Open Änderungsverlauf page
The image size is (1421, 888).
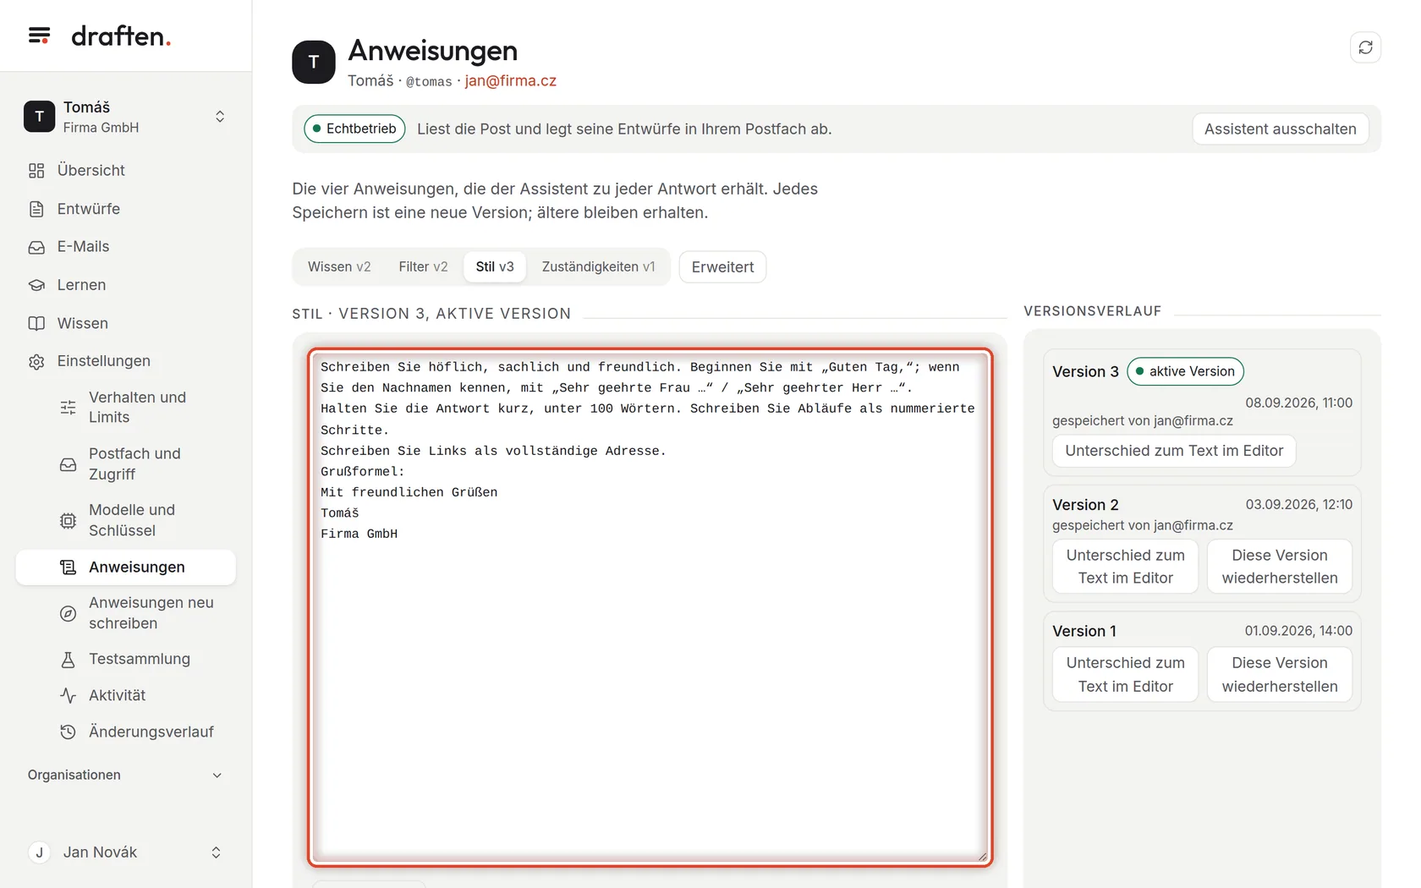125,732
